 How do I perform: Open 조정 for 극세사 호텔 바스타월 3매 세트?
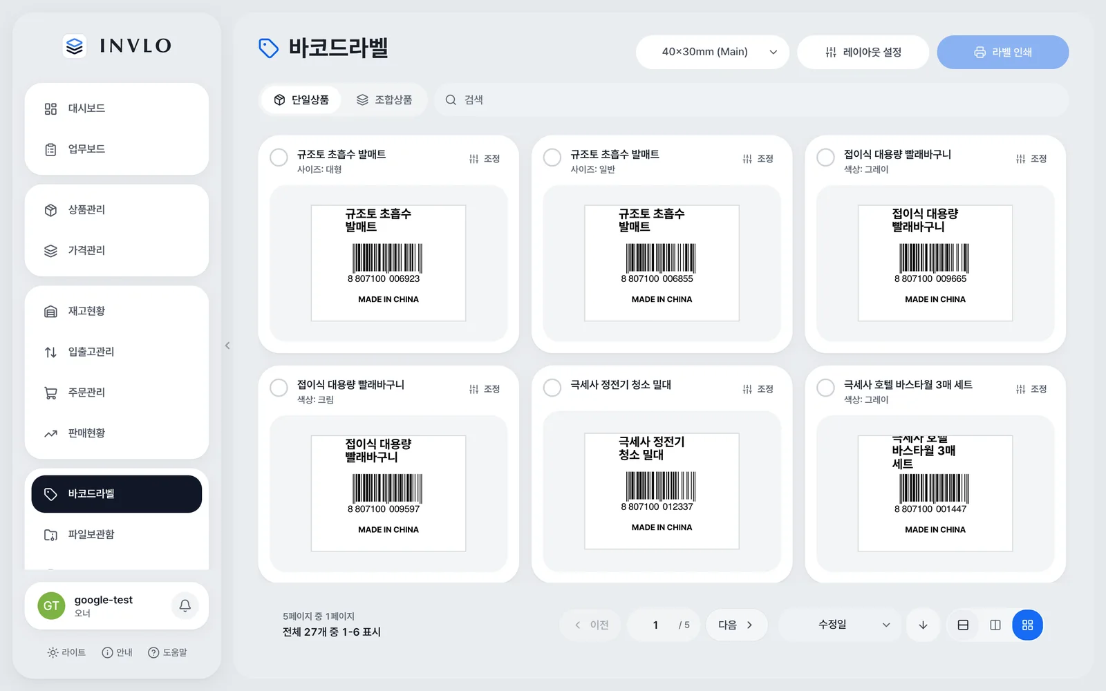point(1031,389)
